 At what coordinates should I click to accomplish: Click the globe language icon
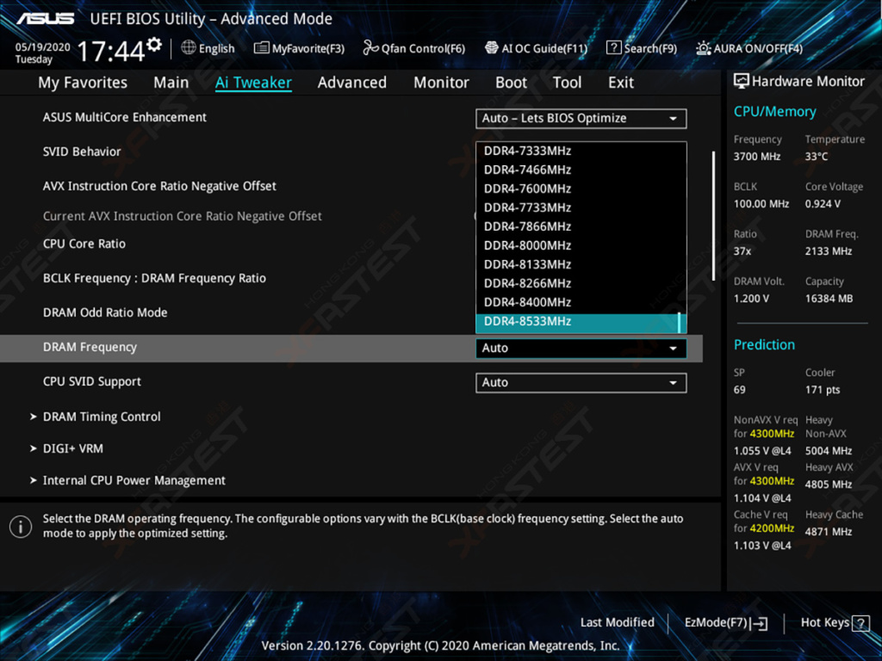point(189,48)
